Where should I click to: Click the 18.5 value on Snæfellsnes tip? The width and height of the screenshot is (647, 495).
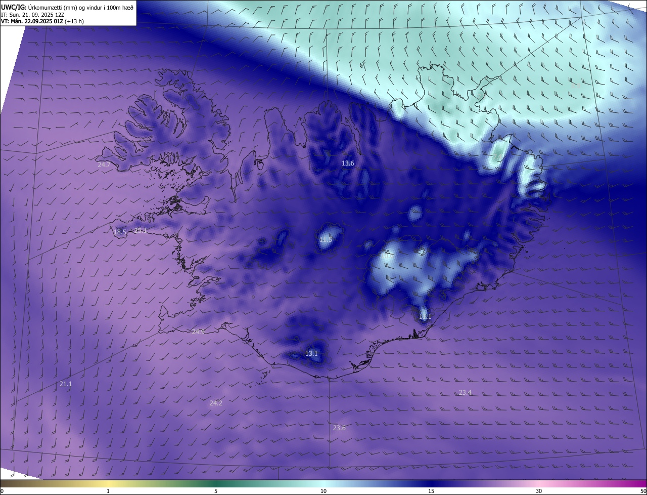coord(120,232)
